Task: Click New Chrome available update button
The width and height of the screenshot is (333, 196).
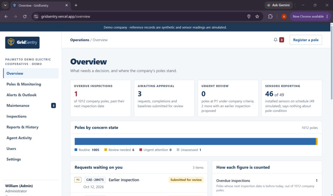Action: pos(308,17)
